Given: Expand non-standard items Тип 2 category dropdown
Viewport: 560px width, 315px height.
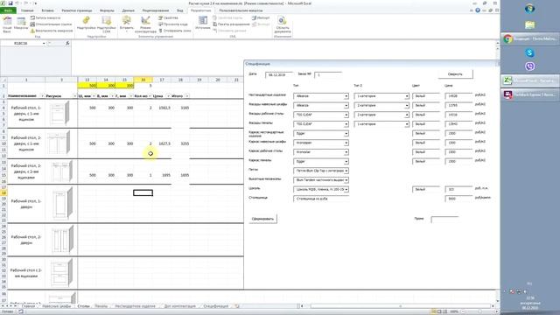Looking at the screenshot, I should [406, 96].
